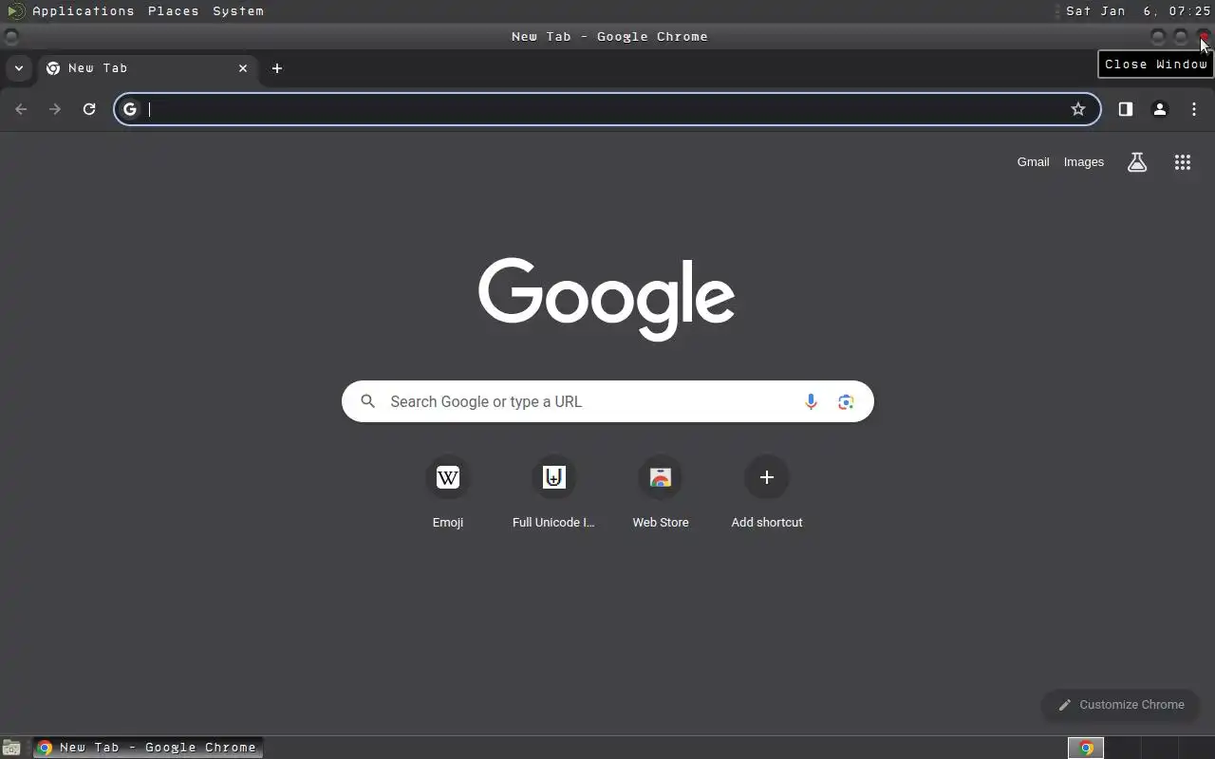
Task: Open the Places menu
Action: click(174, 11)
